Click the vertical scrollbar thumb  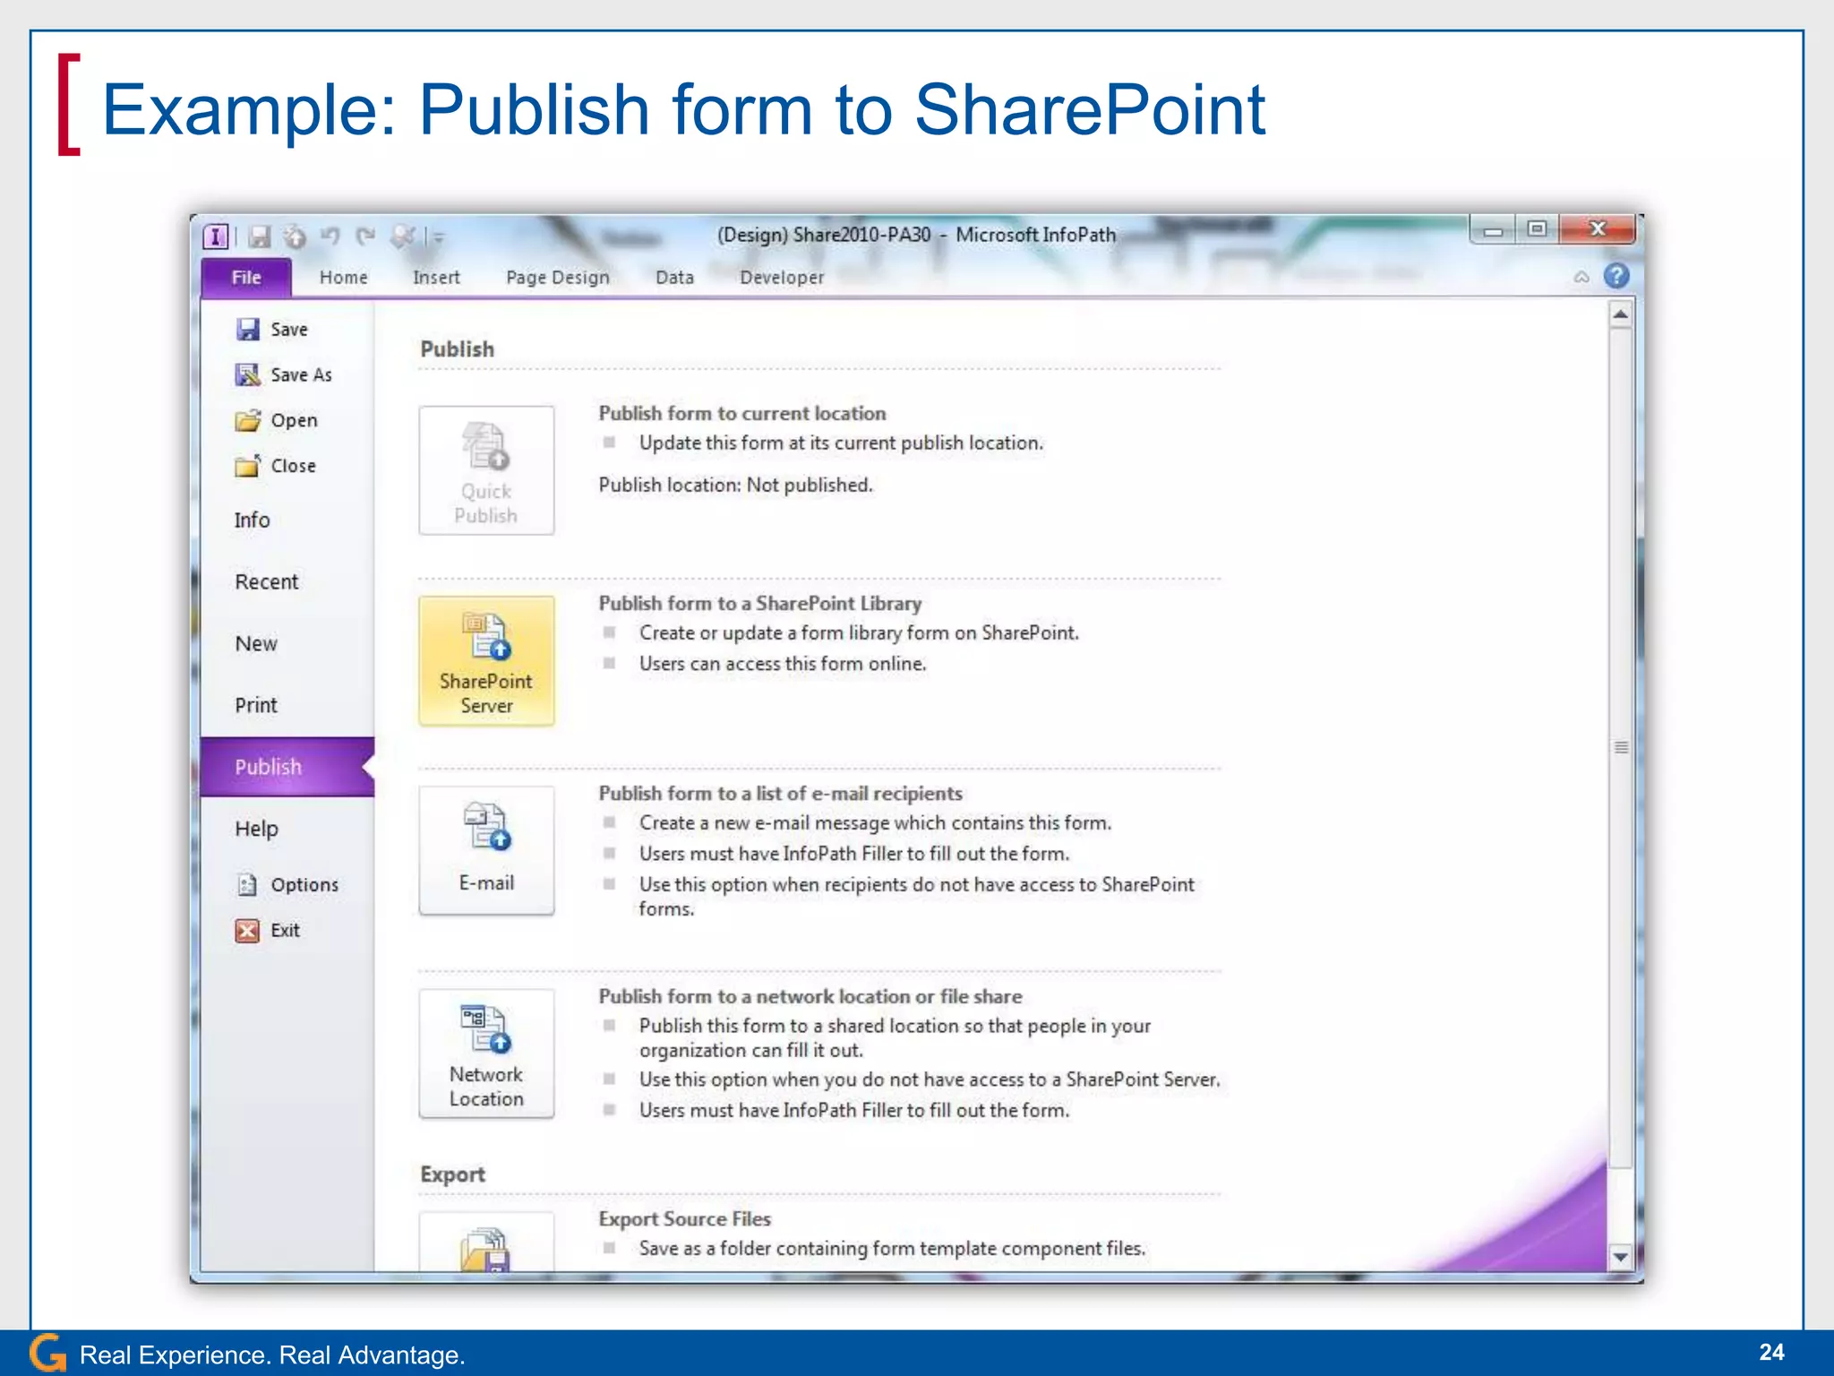coord(1620,748)
